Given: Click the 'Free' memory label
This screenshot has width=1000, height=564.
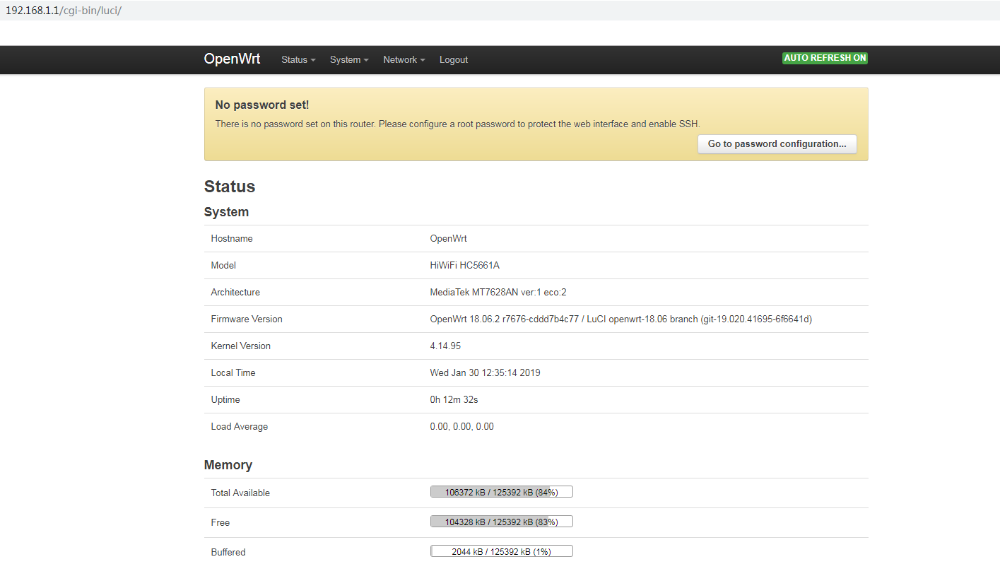Looking at the screenshot, I should click(x=220, y=523).
